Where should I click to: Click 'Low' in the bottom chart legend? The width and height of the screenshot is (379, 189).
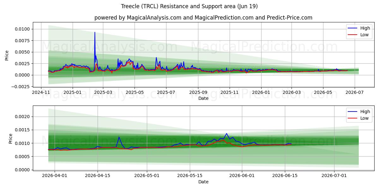tap(364, 118)
